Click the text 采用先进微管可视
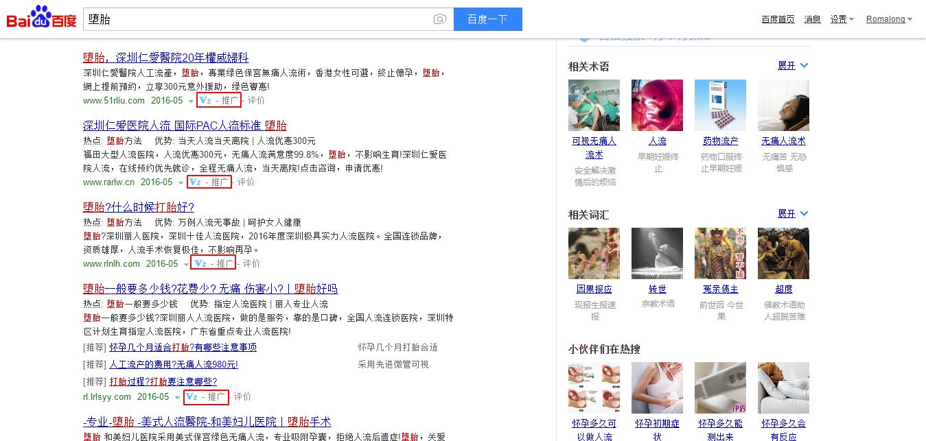The image size is (926, 441). (x=393, y=365)
